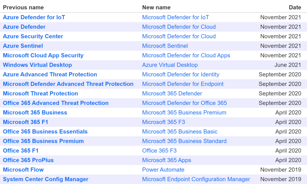Open the Azure Virtual Desktop link
The height and width of the screenshot is (184, 307).
point(170,65)
